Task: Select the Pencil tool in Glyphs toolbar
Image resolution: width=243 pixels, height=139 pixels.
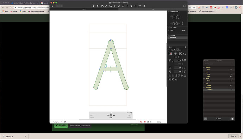Action: (x=106, y=6)
